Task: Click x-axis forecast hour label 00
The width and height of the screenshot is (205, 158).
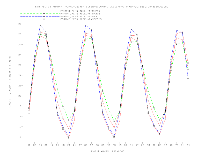Action: click(x=29, y=145)
